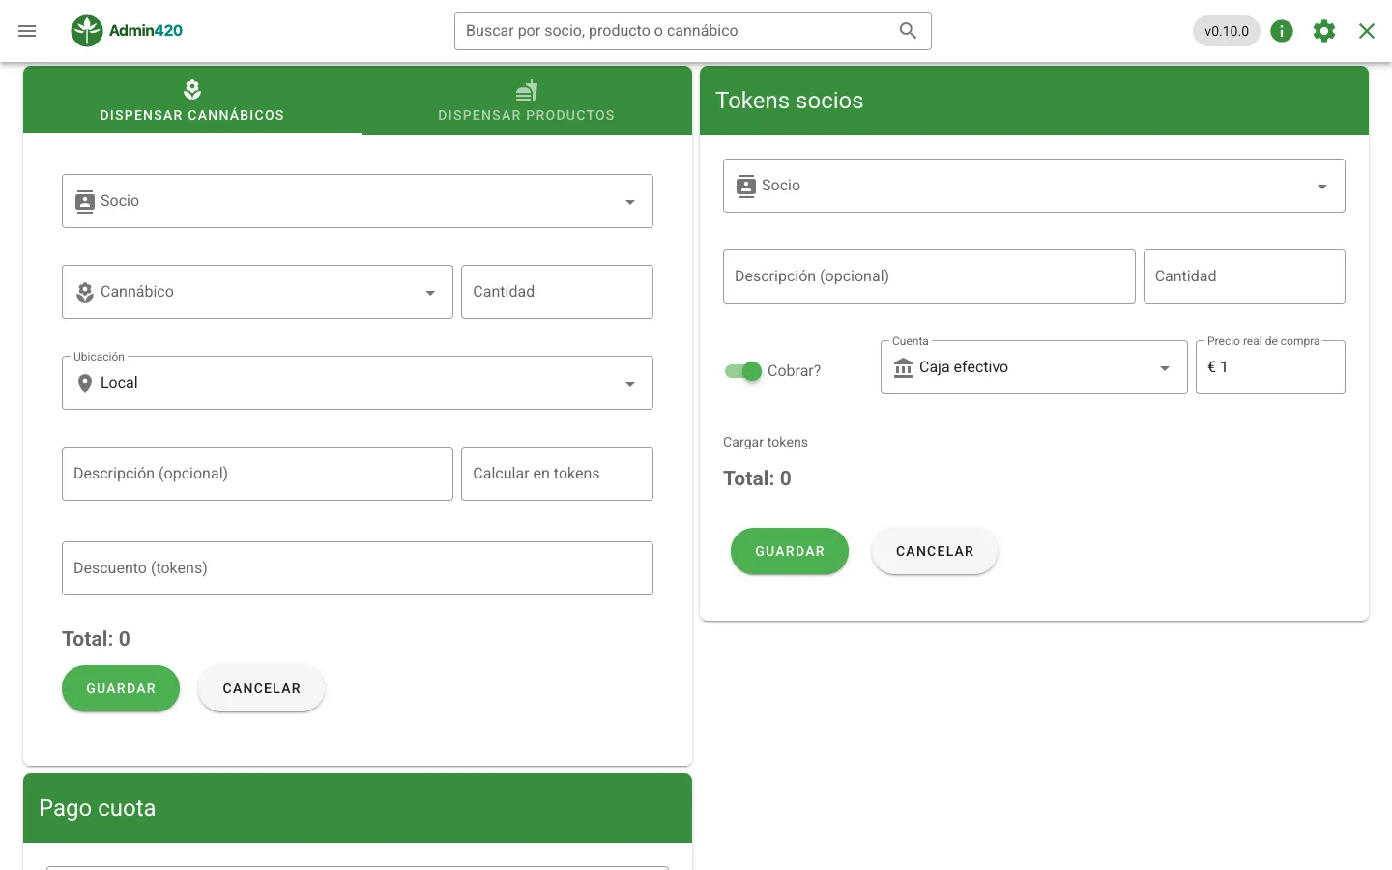The height and width of the screenshot is (870, 1392).
Task: Click the Total: 0 text in Tokens socios
Action: pyautogui.click(x=757, y=478)
